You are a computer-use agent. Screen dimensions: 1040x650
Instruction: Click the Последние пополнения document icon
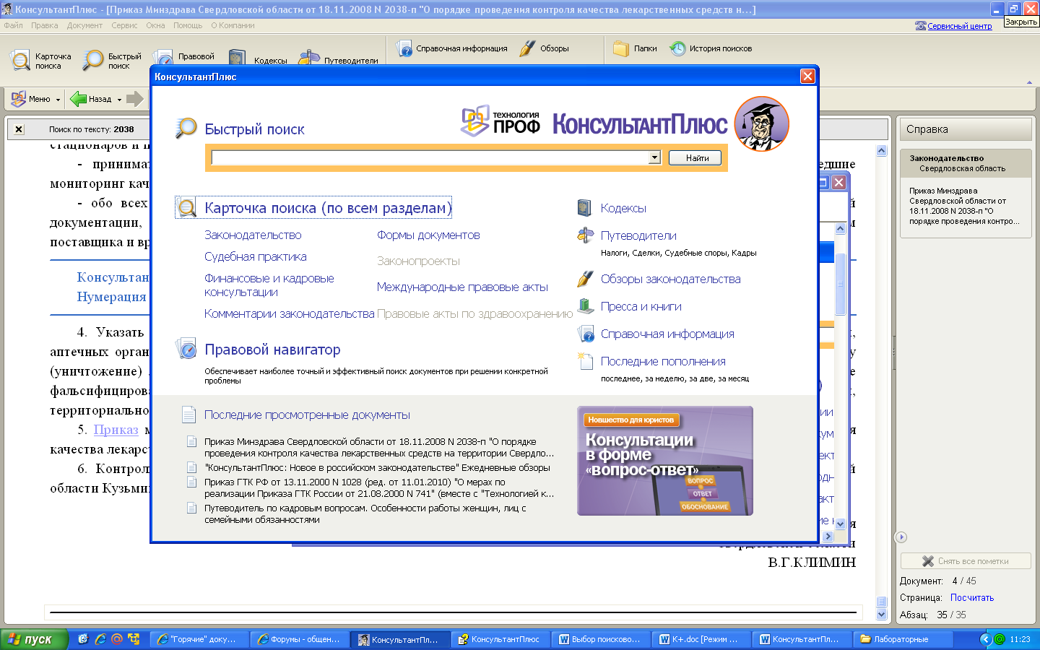tap(585, 360)
